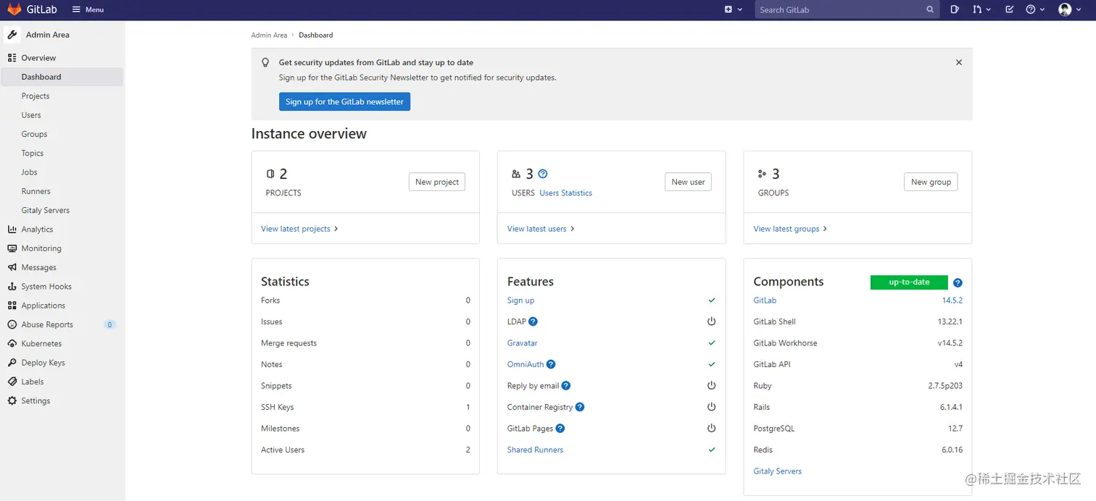The height and width of the screenshot is (501, 1096).
Task: Open View latest groups link
Action: (790, 229)
